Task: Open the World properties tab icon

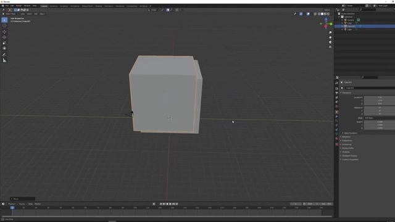Action: [337, 107]
